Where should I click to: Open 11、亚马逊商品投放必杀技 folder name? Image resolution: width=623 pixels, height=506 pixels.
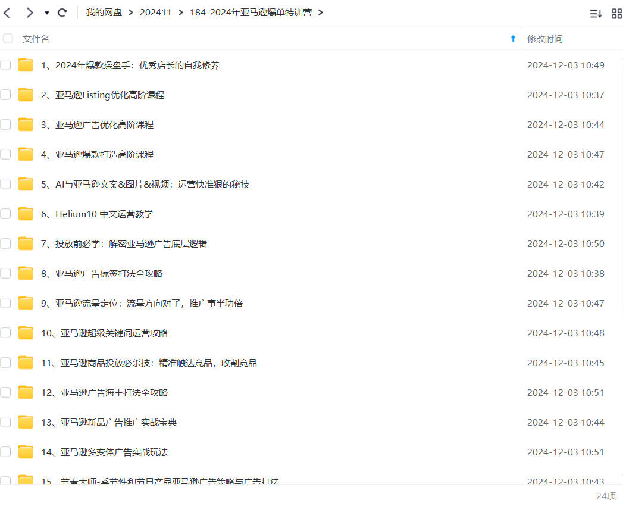tap(149, 363)
